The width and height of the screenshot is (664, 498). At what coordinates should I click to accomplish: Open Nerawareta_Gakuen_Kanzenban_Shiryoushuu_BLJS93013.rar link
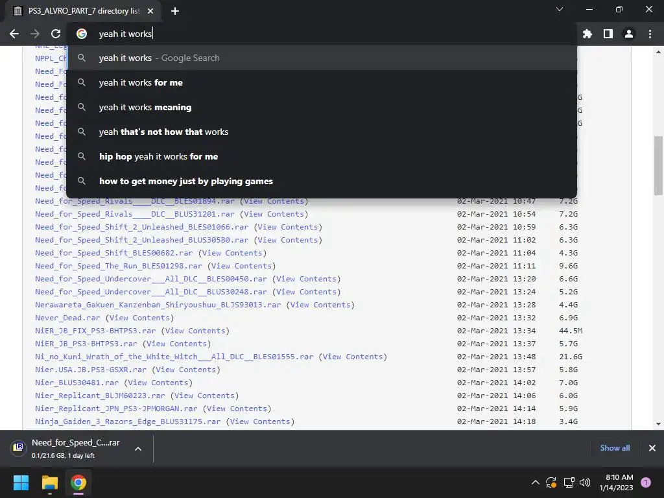tap(158, 305)
